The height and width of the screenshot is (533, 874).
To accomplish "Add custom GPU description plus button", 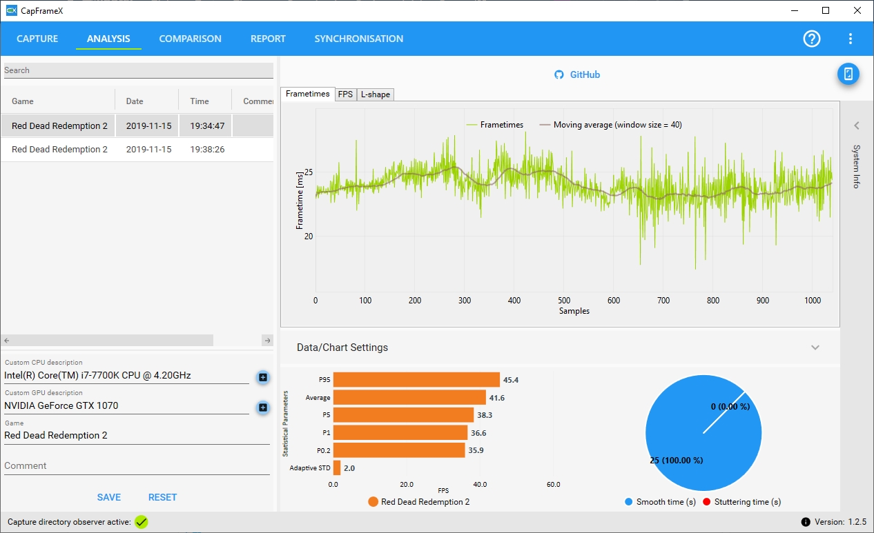I will (x=263, y=408).
